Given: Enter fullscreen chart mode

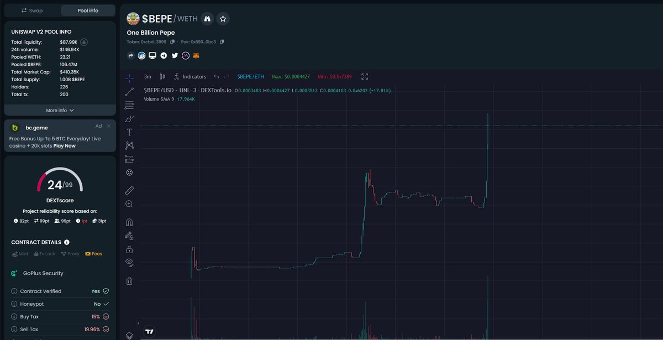Looking at the screenshot, I should 365,77.
